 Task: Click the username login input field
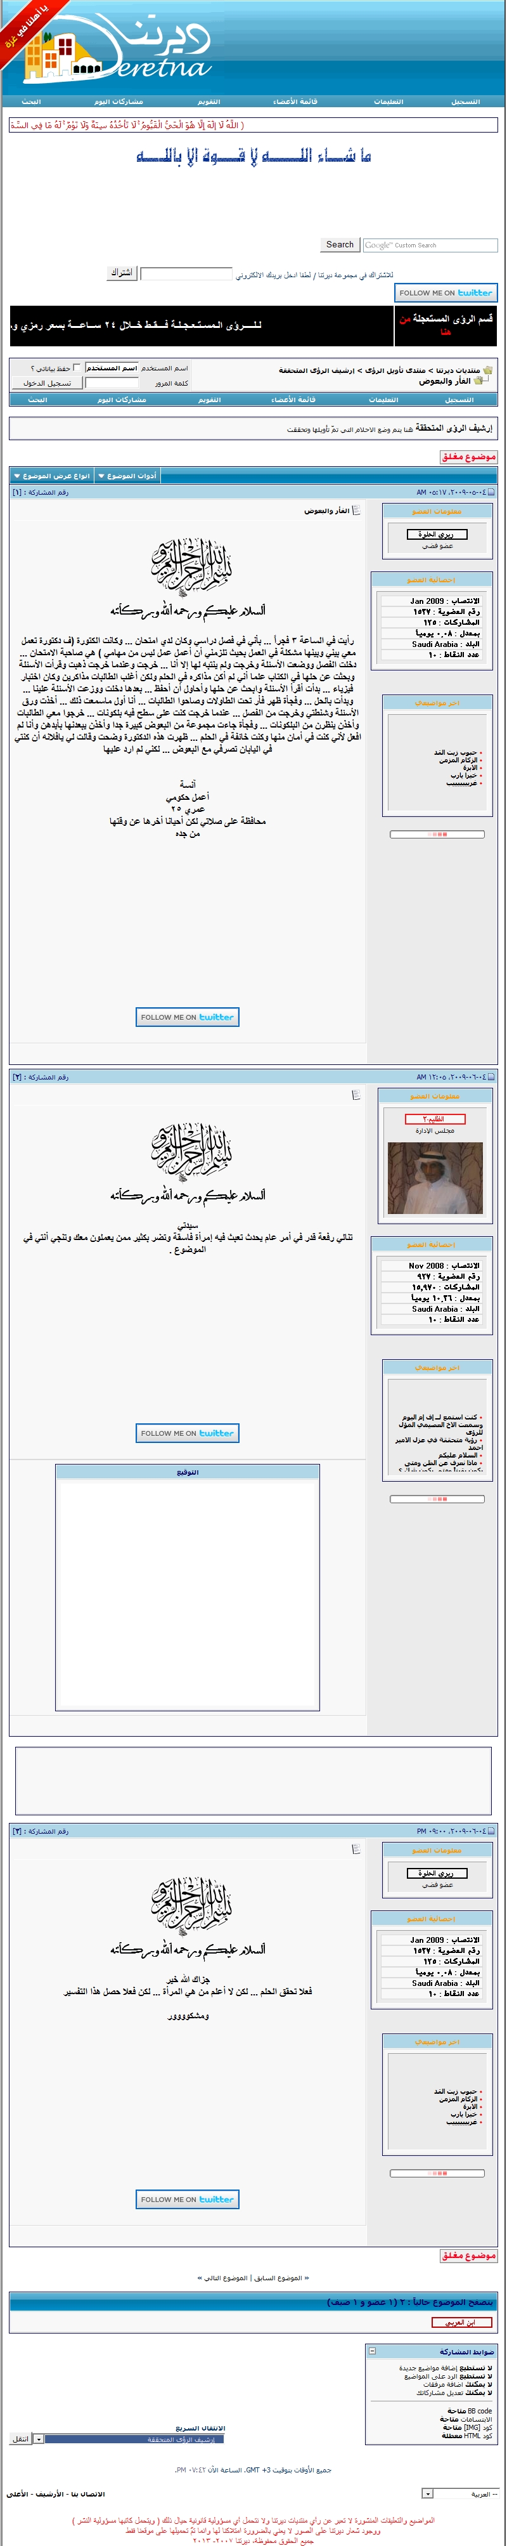(111, 368)
